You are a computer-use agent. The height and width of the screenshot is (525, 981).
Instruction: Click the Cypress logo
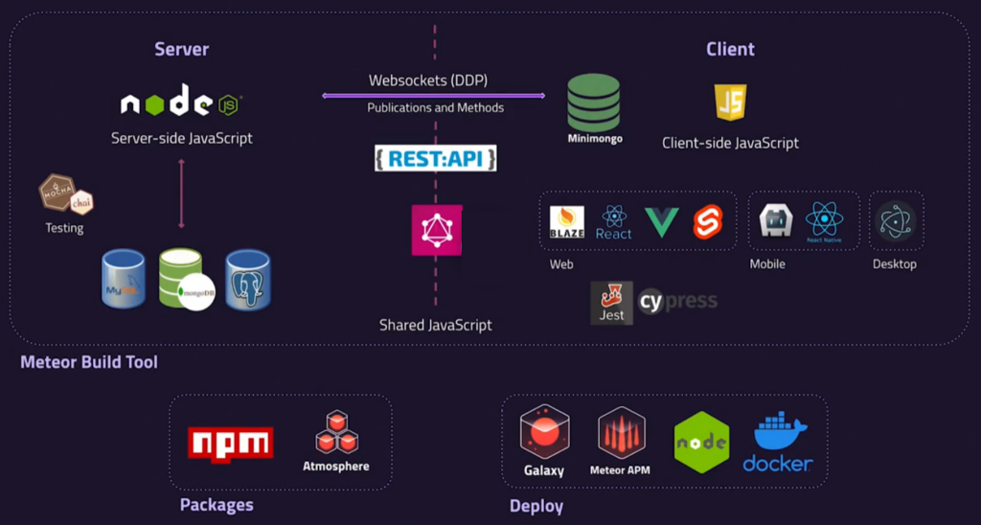(677, 301)
